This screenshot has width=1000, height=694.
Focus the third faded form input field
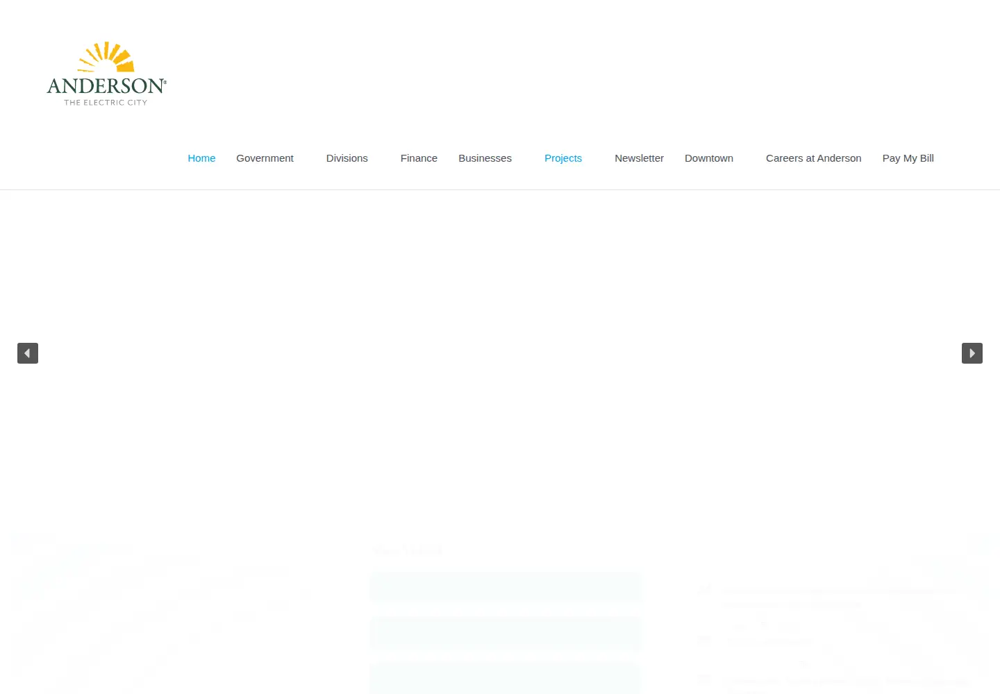coord(506,679)
